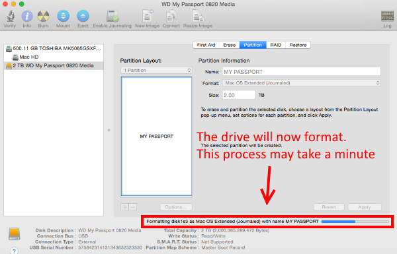Click the Apply button
Screen dimensions: 397x254
(365, 207)
